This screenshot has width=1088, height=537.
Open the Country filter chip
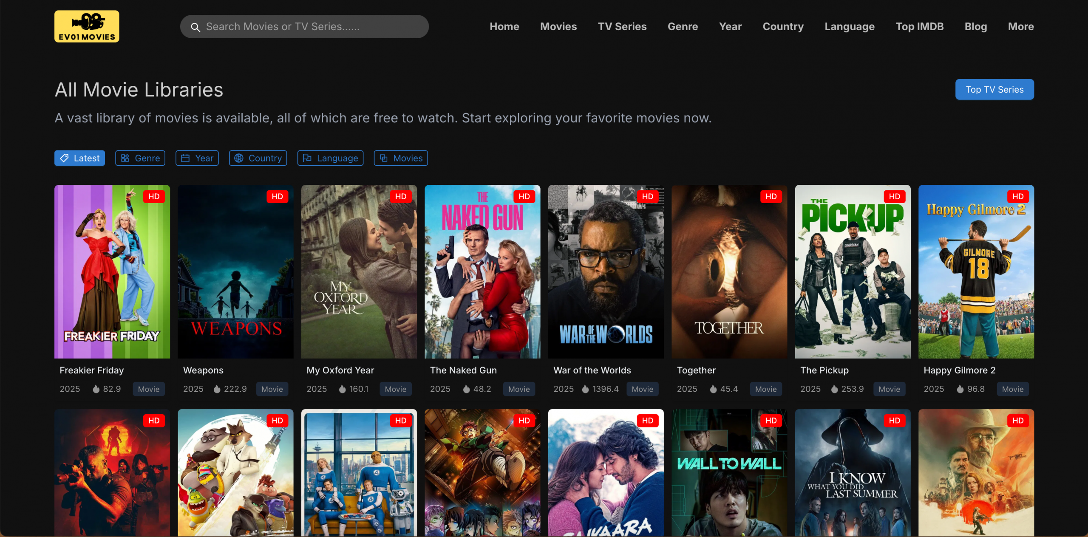[x=258, y=158]
